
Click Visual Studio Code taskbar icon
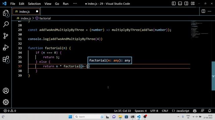pos(139,117)
